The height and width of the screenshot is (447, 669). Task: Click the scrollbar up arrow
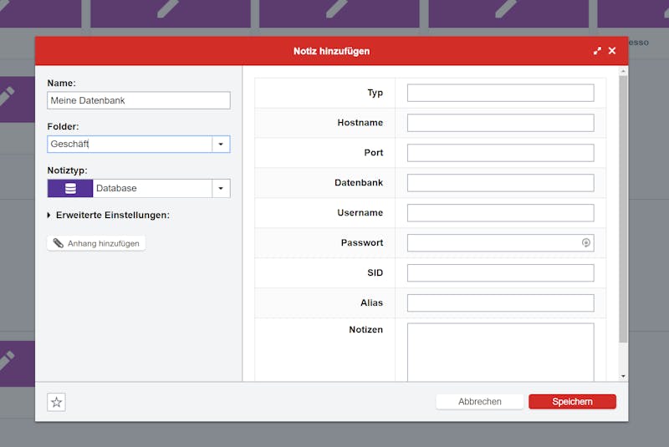[623, 71]
